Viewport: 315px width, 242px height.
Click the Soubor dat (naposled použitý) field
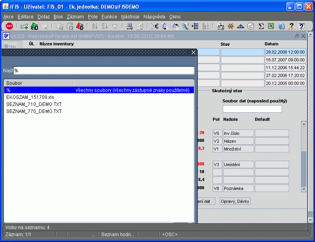point(252,109)
